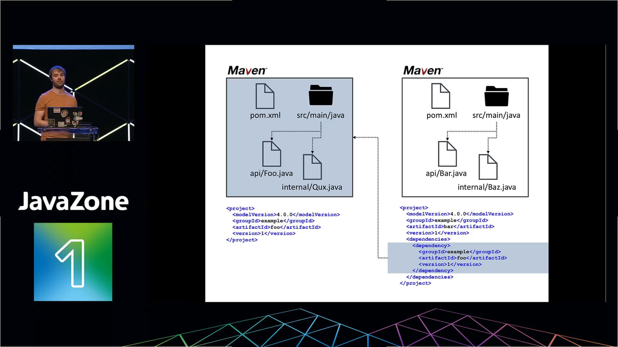Click the internal/Qux.java file icon

312,167
